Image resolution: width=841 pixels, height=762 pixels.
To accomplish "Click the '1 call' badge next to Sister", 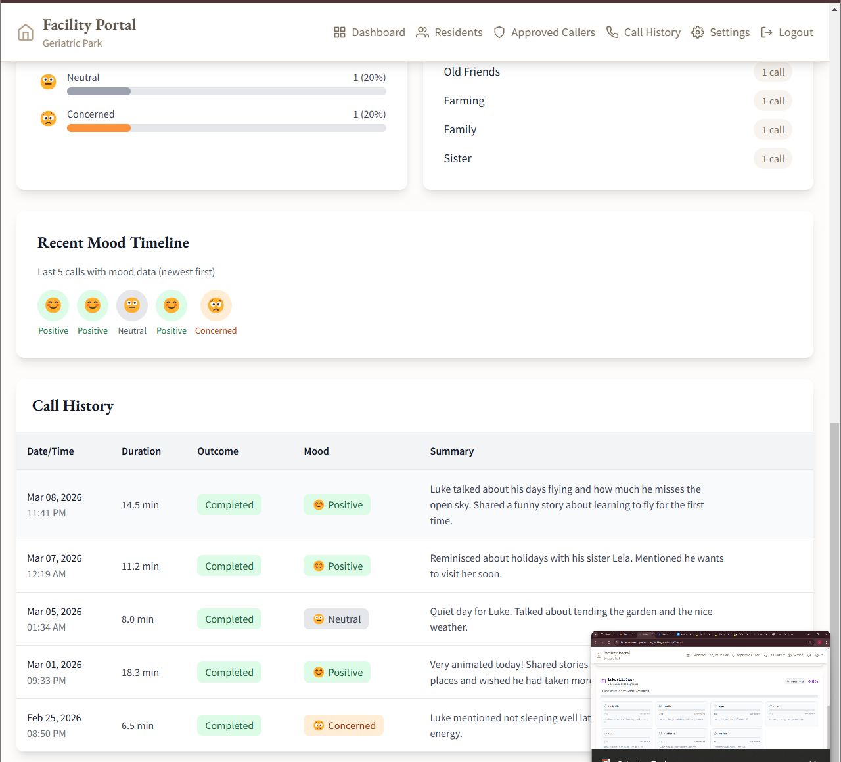I will [x=773, y=158].
